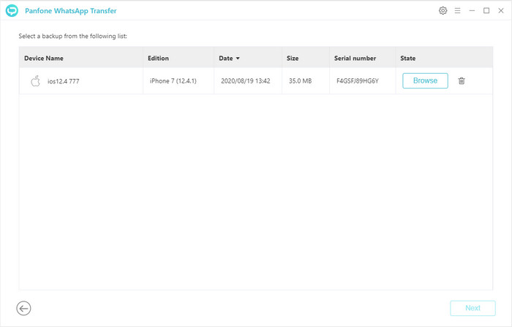Minimize the Panfone window
Viewport: 512px width, 327px height.
472,10
